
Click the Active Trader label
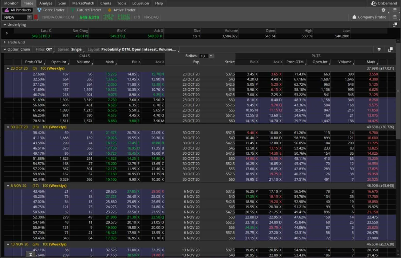(124, 10)
